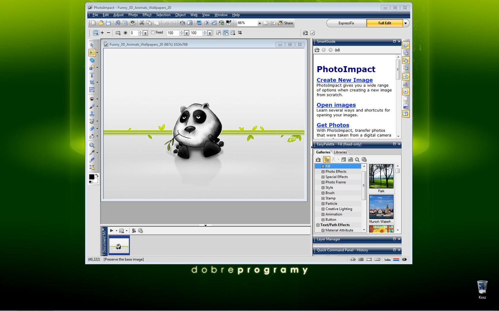Collapse the Text/Path Effects group
The height and width of the screenshot is (311, 499).
(318, 225)
